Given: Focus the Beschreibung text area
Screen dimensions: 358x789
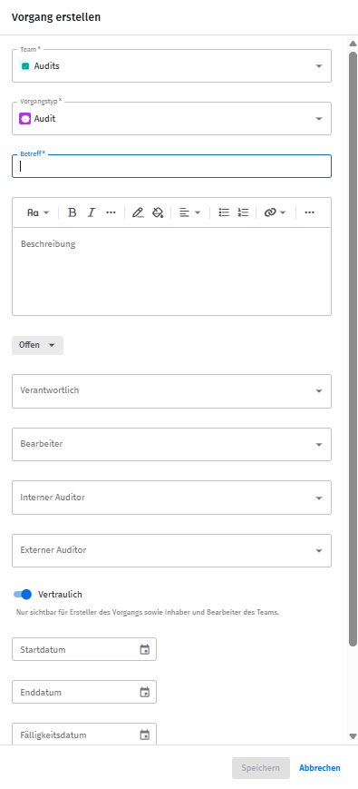Looking at the screenshot, I should pos(171,271).
